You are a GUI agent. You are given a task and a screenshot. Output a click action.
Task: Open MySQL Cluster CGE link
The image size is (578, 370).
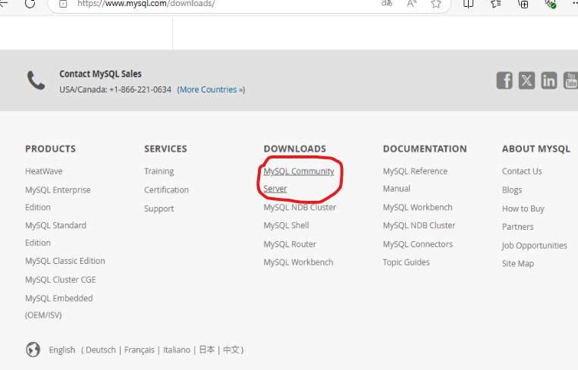(61, 280)
